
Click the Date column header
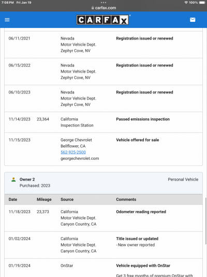13,199
